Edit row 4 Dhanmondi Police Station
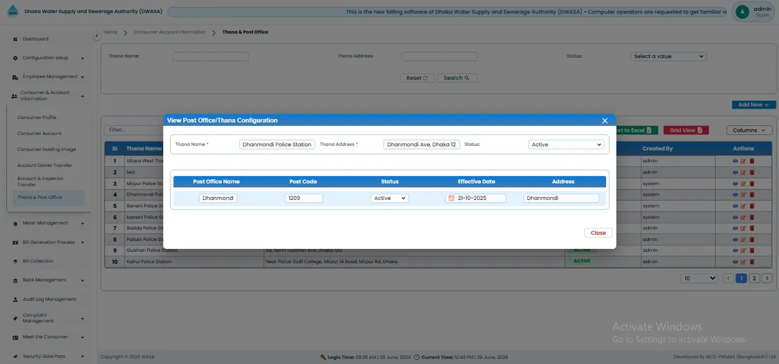This screenshot has width=779, height=364. point(743,194)
